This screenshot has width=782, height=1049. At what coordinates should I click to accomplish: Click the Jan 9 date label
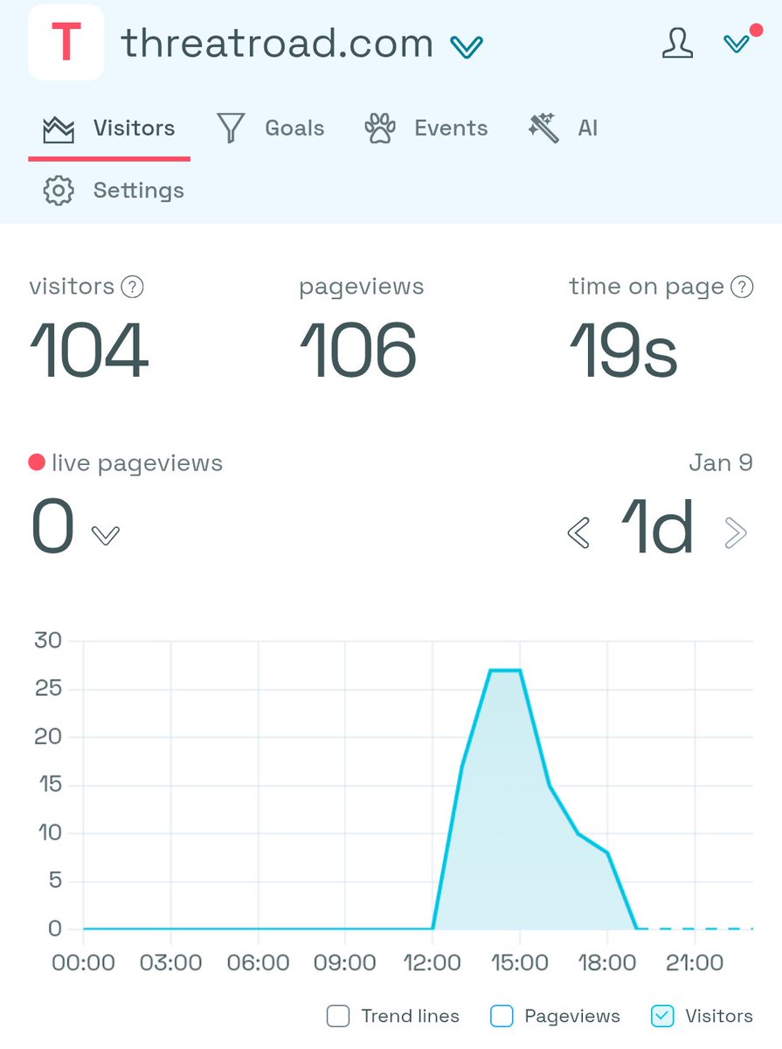click(721, 462)
